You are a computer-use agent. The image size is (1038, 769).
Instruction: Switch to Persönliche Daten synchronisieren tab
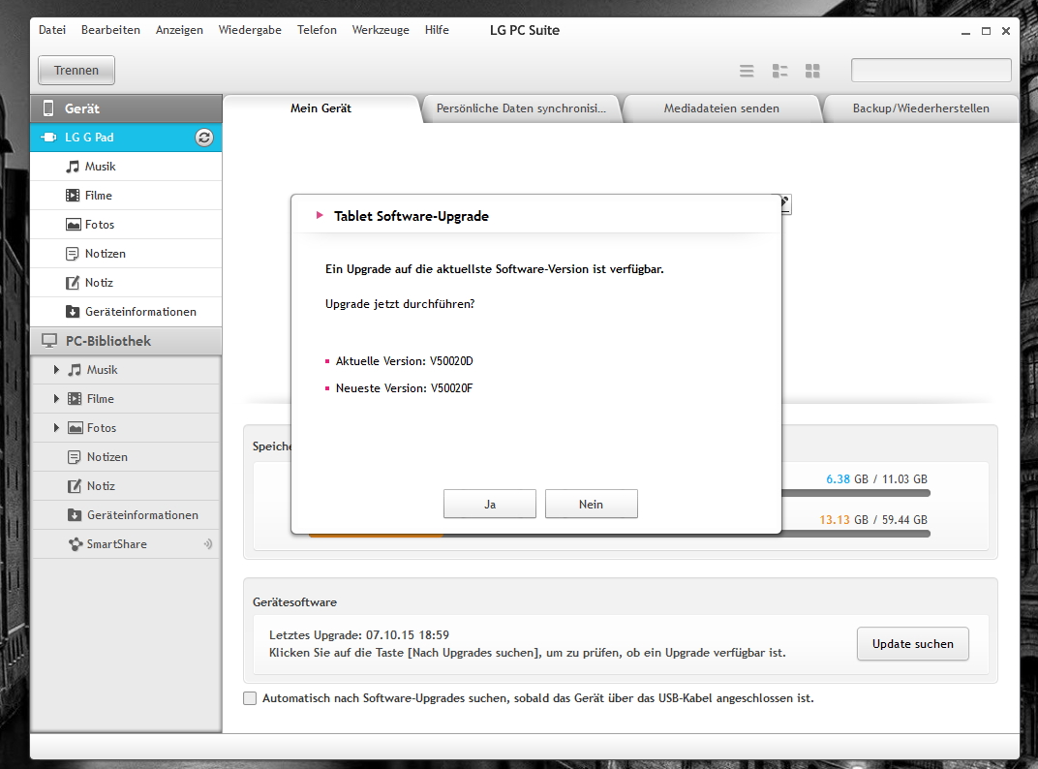pyautogui.click(x=521, y=108)
